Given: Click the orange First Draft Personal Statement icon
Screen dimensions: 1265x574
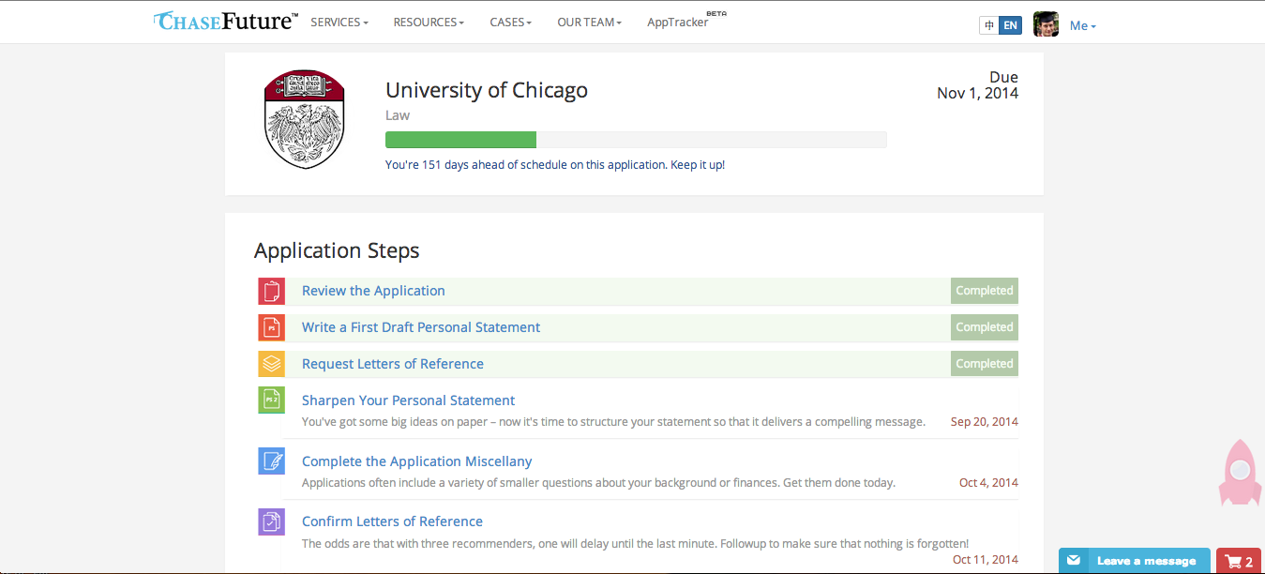Looking at the screenshot, I should point(271,327).
